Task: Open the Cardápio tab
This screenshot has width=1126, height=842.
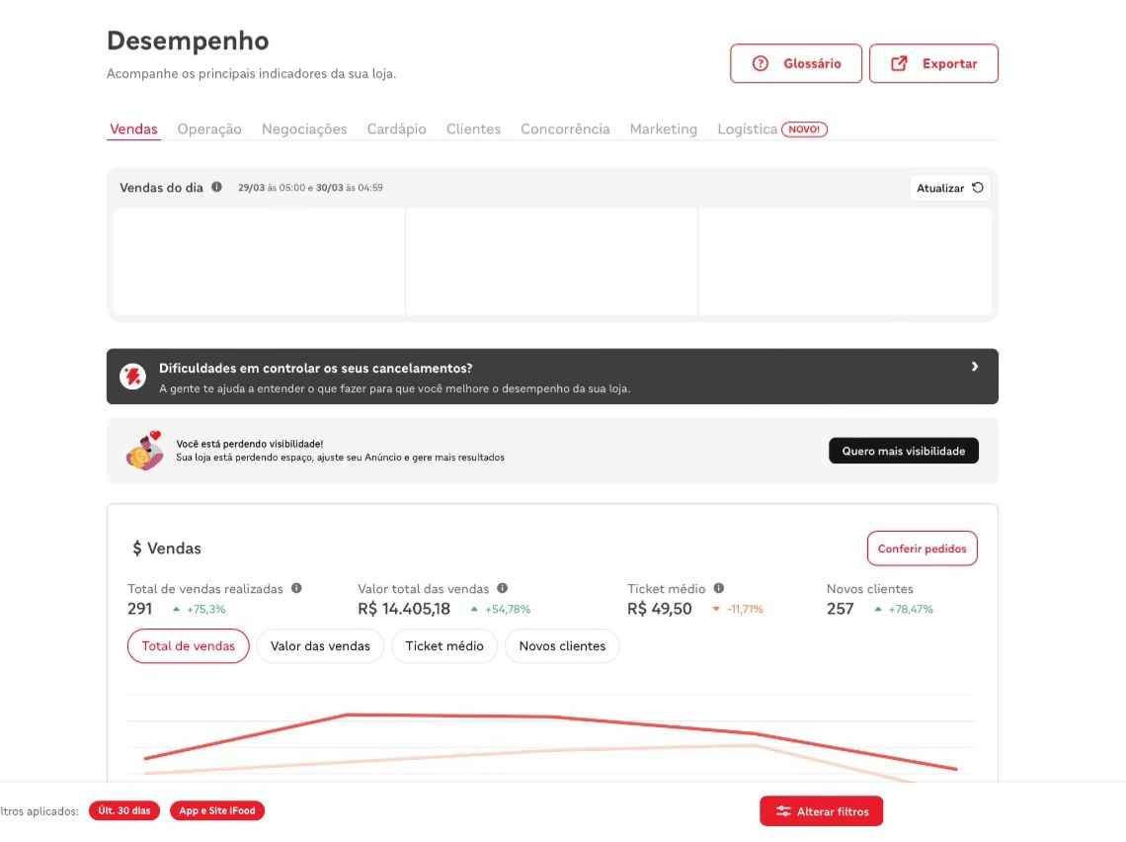Action: tap(396, 129)
